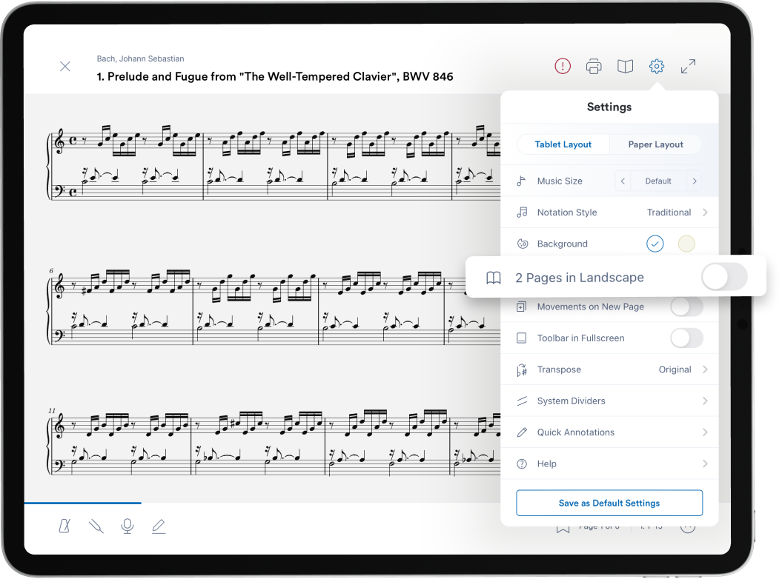This screenshot has height=579, width=782.
Task: Increase music size with the right arrow
Action: 695,181
